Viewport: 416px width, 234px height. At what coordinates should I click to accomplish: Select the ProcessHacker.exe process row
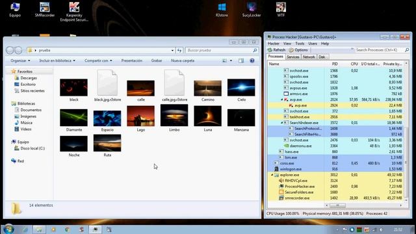coord(335,187)
